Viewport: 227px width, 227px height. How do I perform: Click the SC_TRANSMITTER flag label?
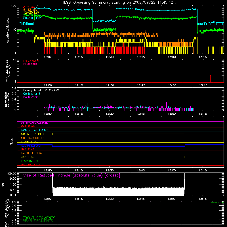tap(33, 138)
